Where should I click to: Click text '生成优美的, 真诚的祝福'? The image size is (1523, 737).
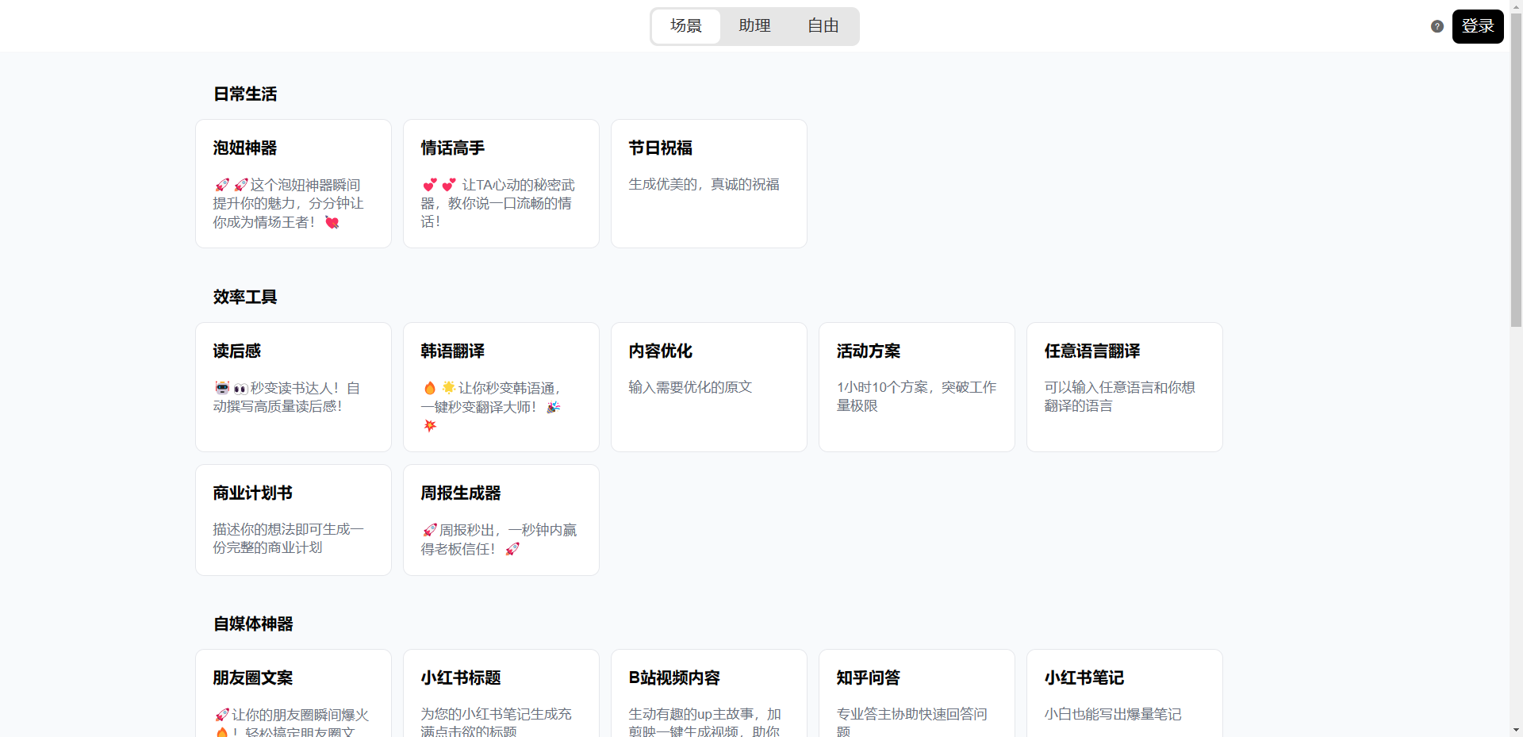tap(704, 184)
